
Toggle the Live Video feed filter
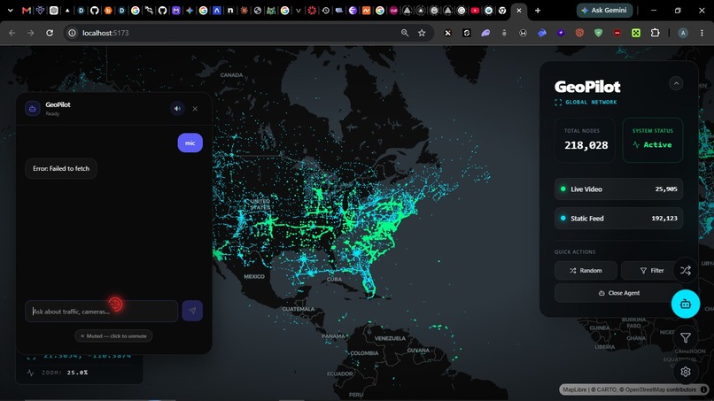tap(618, 189)
